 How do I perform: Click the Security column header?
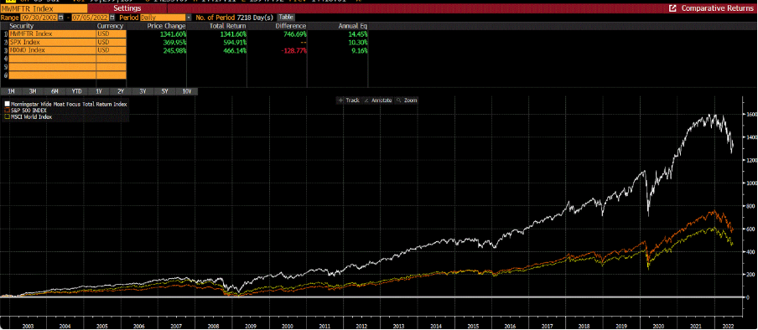pos(22,26)
